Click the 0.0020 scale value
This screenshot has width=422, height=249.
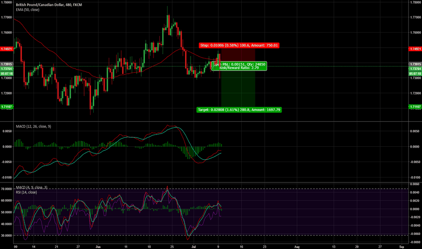point(415,201)
